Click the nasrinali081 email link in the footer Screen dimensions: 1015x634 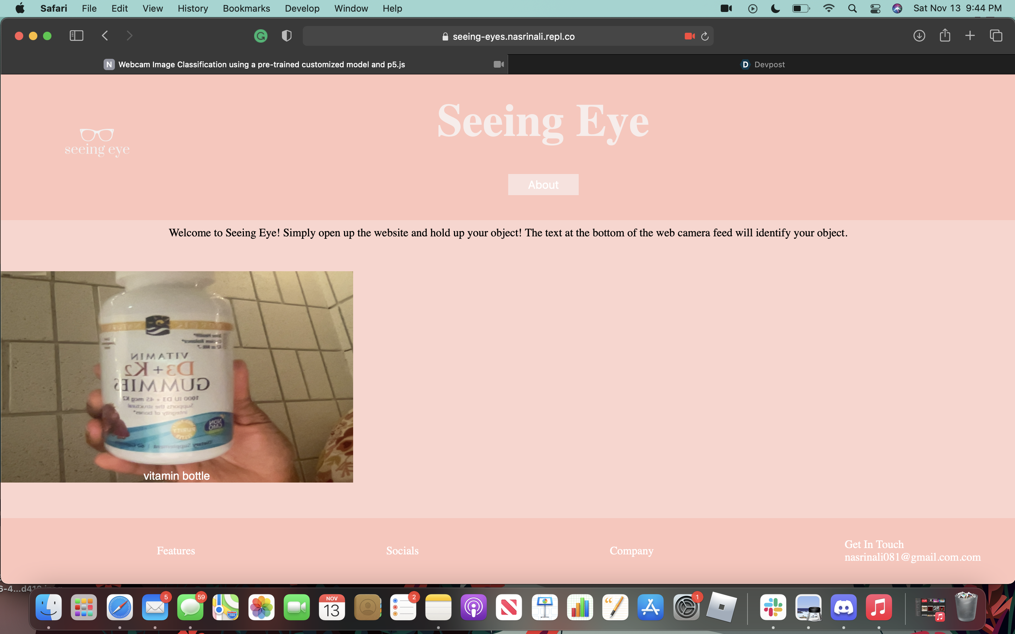pyautogui.click(x=912, y=557)
